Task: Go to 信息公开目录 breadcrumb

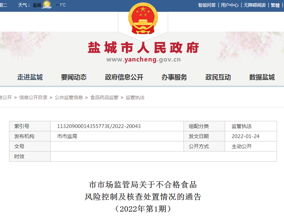Action: 33,97
